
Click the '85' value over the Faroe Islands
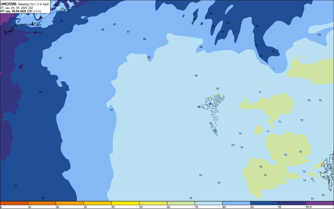pos(210,104)
